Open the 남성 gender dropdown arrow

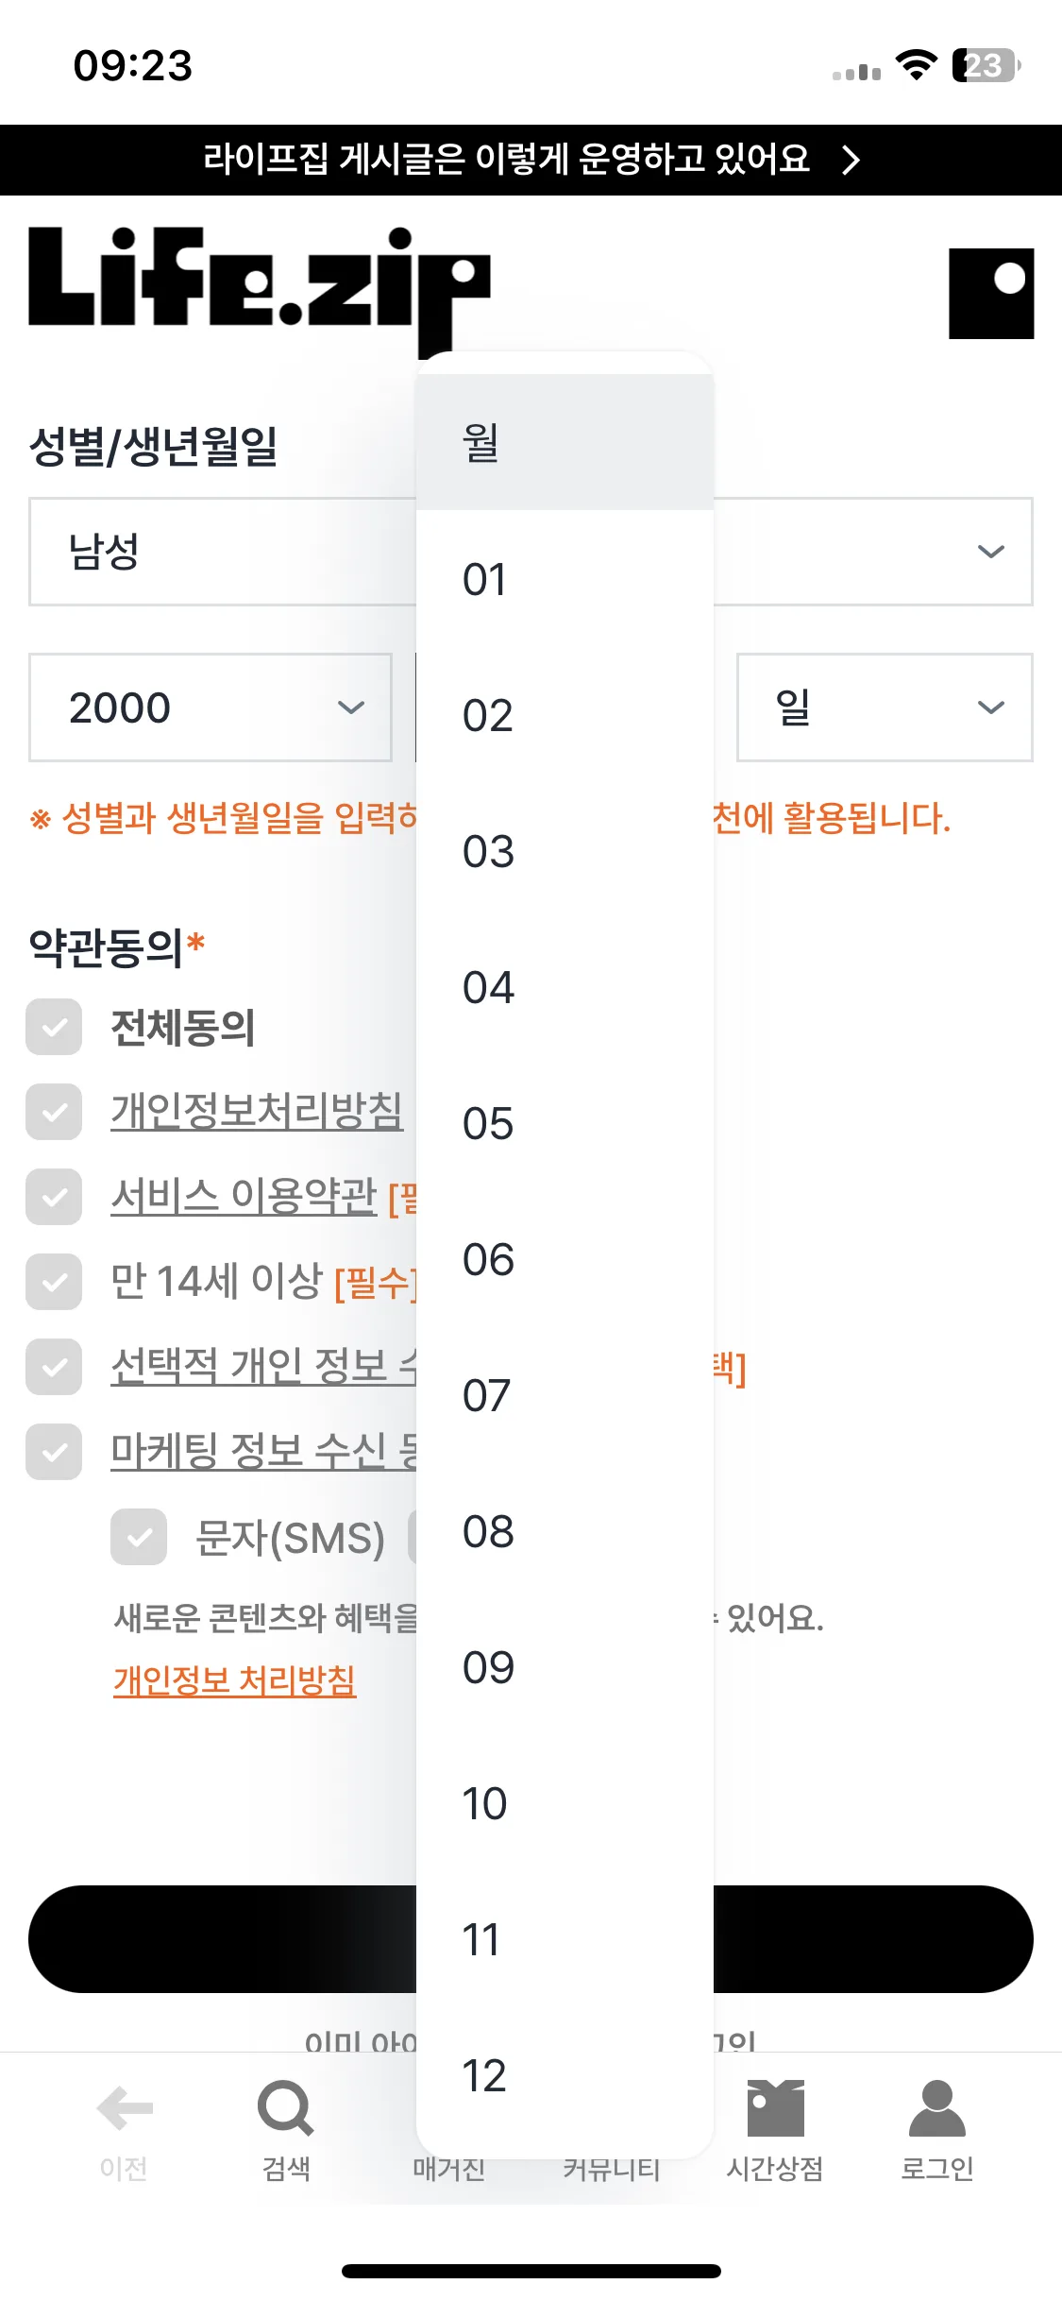(990, 552)
